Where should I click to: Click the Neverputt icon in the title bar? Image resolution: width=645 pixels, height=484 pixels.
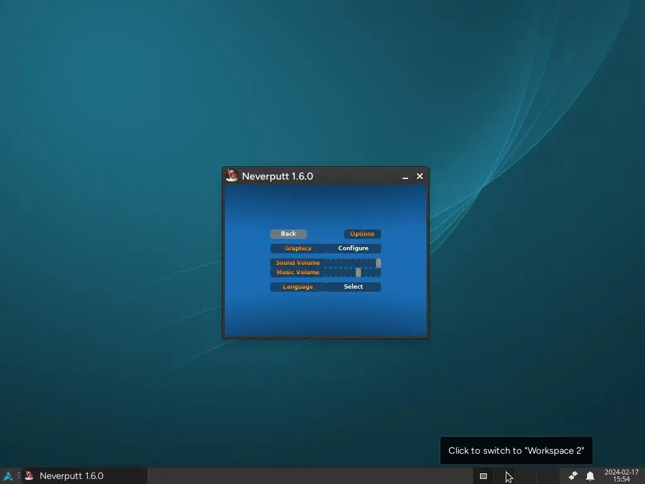(232, 176)
